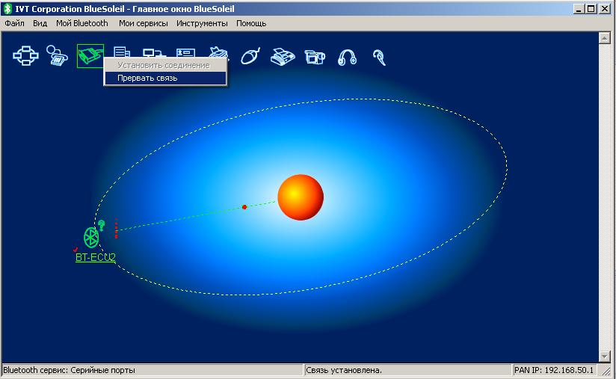
Task: Click the greyed 'Установить соединение' menu entry
Action: [164, 66]
